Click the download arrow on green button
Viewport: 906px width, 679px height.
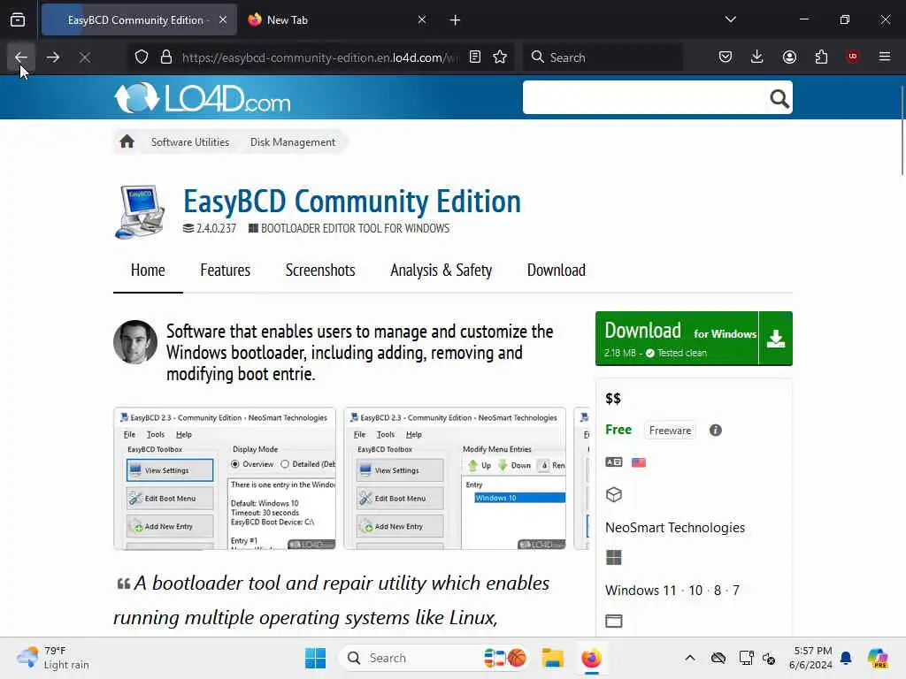(x=775, y=339)
